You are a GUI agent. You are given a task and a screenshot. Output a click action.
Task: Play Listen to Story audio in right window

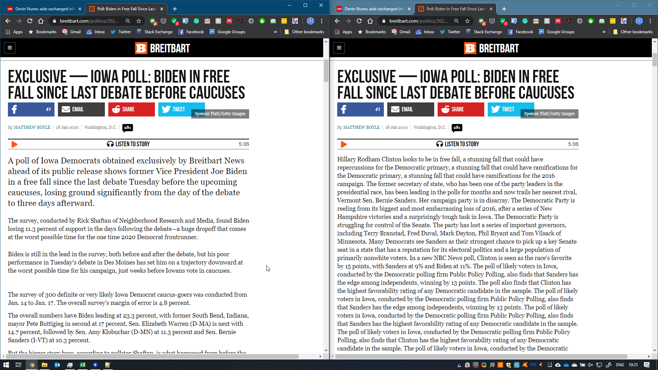(344, 144)
